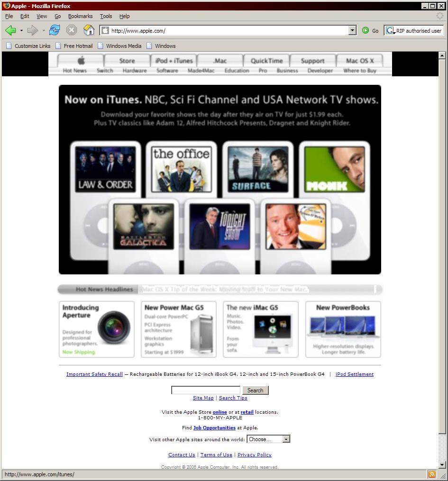Open the File menu
This screenshot has width=448, height=481.
tap(9, 16)
